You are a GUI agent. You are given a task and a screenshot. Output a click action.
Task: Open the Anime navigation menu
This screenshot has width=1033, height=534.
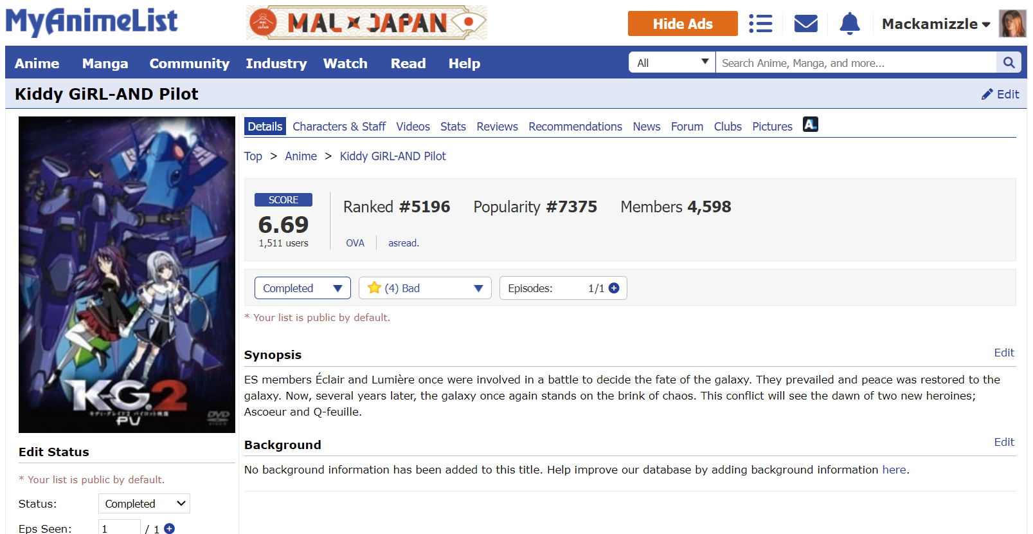point(37,63)
